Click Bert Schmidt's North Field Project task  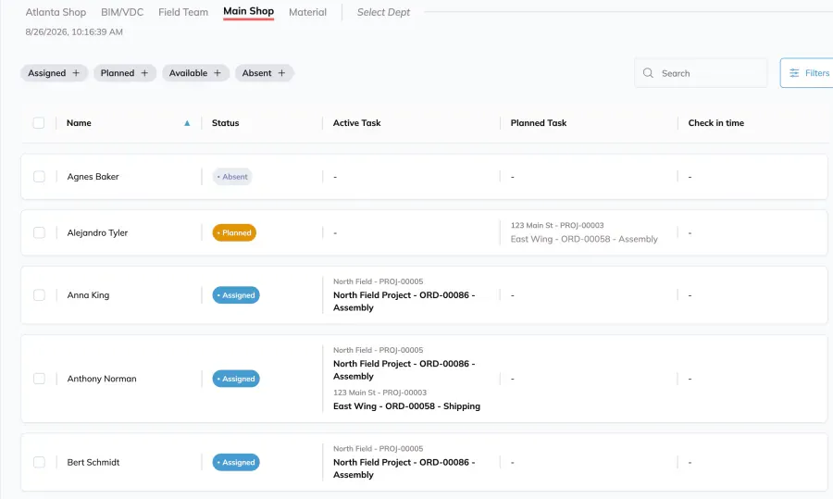click(x=404, y=468)
